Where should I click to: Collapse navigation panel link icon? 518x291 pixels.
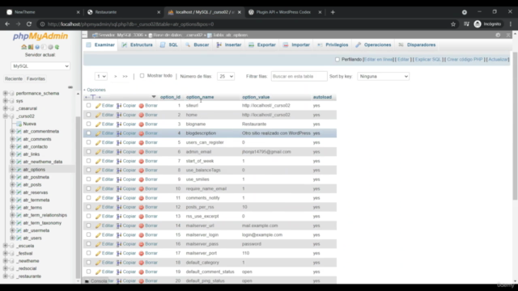click(70, 87)
